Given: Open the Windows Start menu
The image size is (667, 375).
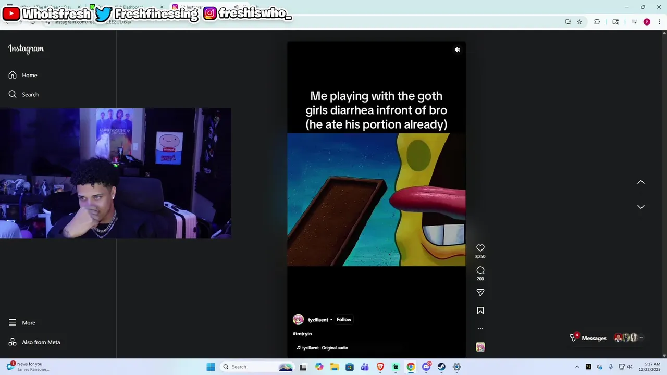Looking at the screenshot, I should click(x=211, y=367).
